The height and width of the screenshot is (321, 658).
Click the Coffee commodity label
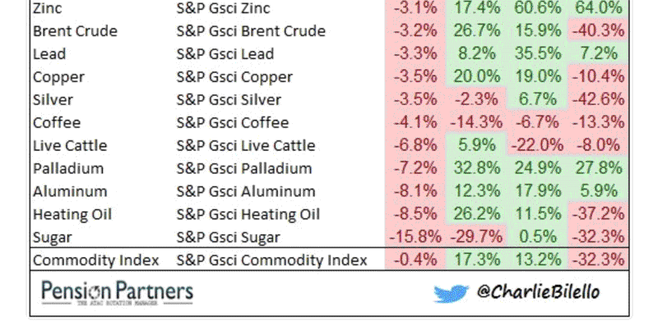(x=57, y=123)
